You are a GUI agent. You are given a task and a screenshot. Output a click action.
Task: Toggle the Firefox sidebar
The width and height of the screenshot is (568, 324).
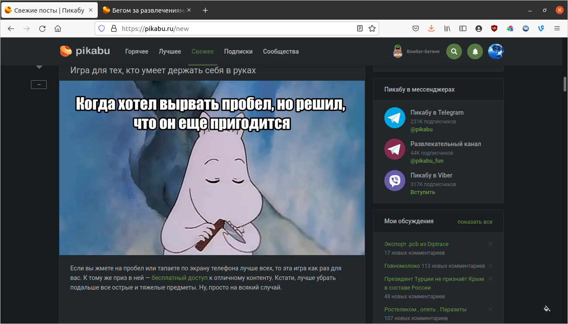(463, 28)
